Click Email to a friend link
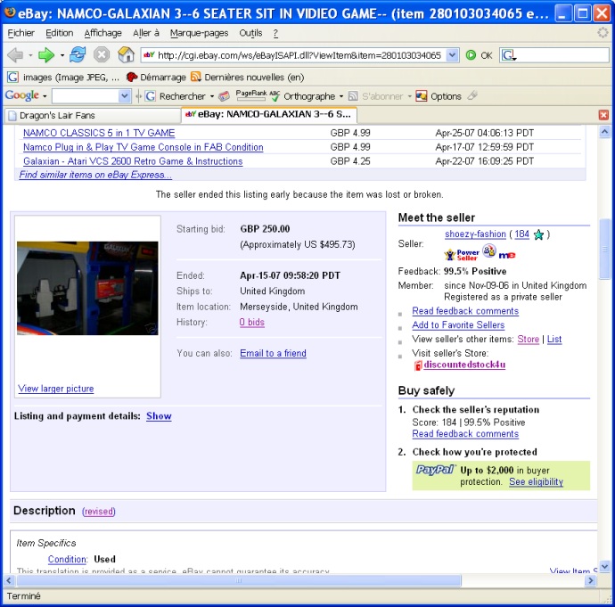 coord(273,353)
